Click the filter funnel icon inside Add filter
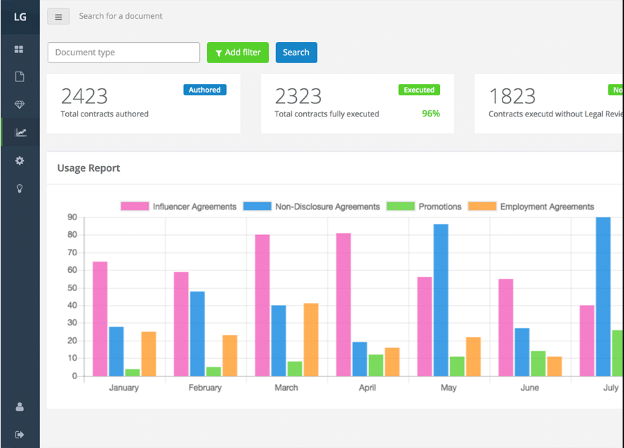This screenshot has width=624, height=448. (x=218, y=53)
